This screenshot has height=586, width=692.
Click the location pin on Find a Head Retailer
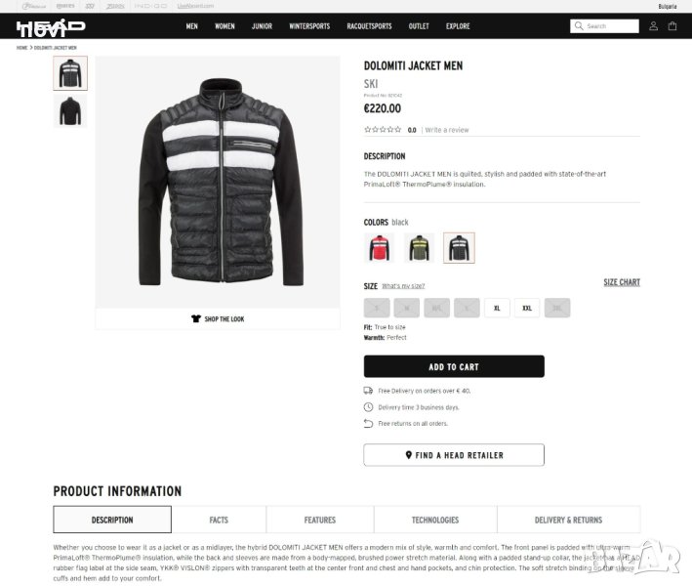pyautogui.click(x=409, y=455)
